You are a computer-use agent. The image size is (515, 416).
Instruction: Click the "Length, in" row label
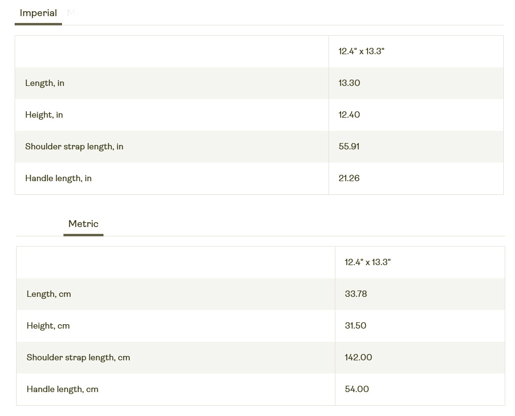coord(45,83)
